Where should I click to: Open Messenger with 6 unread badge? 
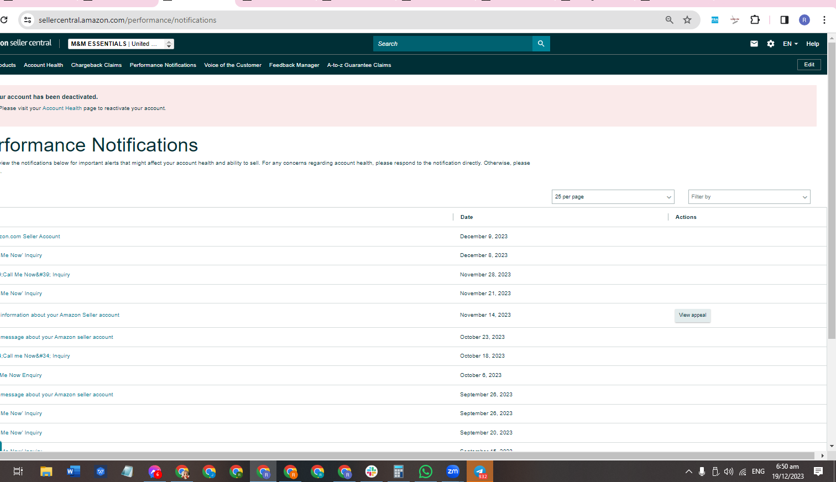[x=155, y=471]
